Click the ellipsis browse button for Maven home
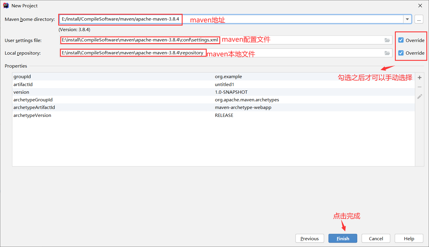 419,19
